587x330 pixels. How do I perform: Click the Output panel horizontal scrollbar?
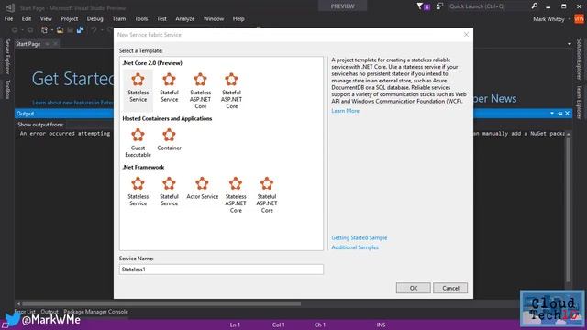pyautogui.click(x=161, y=303)
